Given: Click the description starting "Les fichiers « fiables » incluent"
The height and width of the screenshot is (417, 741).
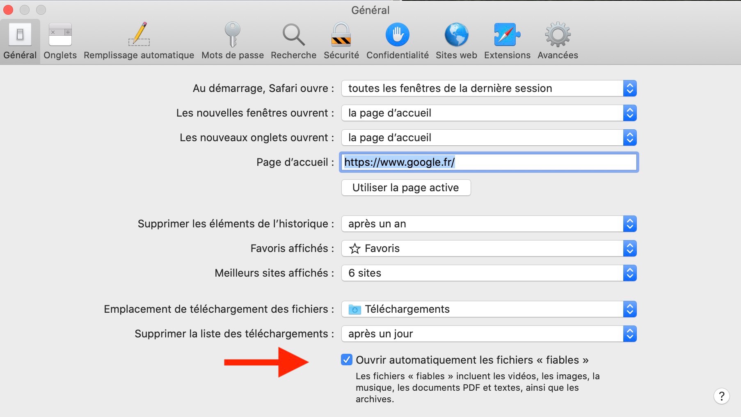Looking at the screenshot, I should pos(478,387).
